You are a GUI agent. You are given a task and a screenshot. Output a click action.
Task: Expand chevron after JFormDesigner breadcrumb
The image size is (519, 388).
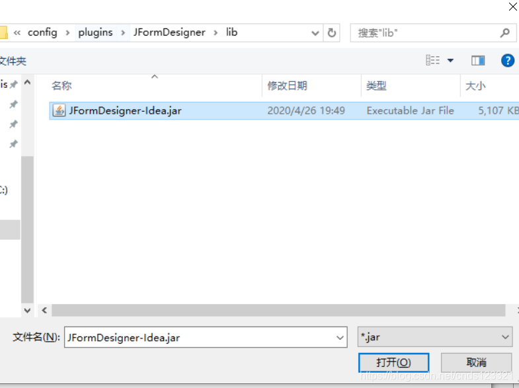[x=216, y=33]
